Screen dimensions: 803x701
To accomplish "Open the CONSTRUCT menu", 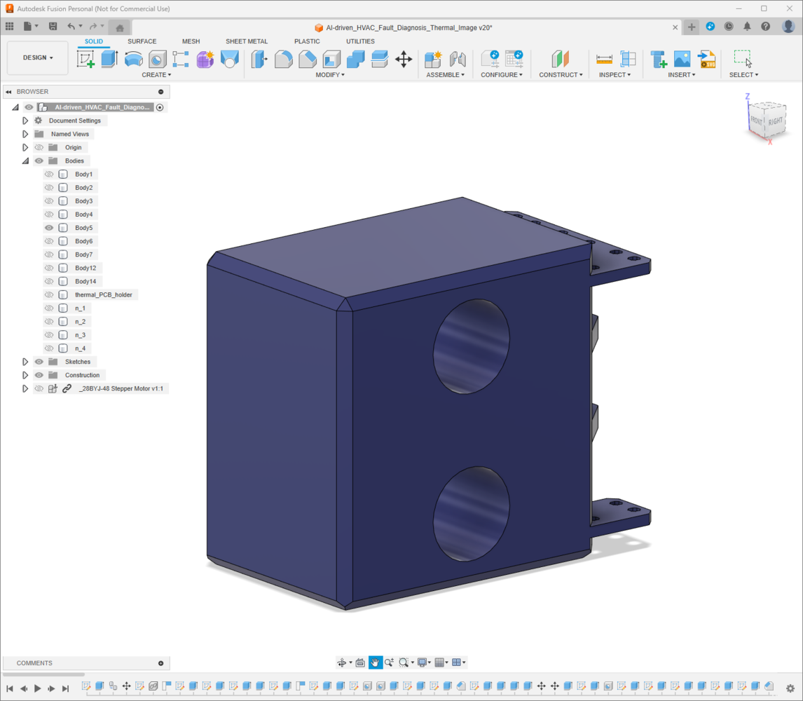I will coord(561,75).
